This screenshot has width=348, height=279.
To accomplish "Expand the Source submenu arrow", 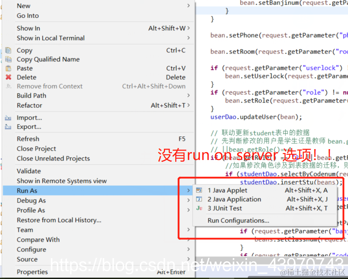I will pyautogui.click(x=188, y=259).
